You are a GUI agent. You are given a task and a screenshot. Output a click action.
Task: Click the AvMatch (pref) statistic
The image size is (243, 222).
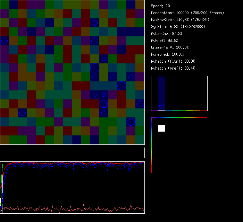pos(173,68)
